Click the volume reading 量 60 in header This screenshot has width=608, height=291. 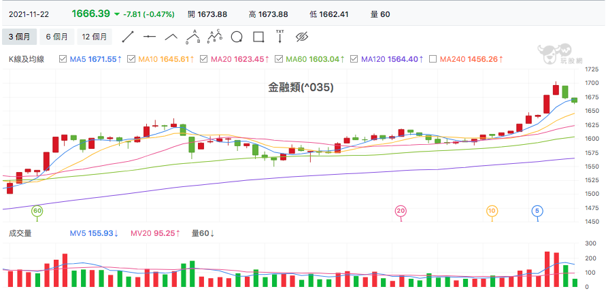(x=380, y=15)
